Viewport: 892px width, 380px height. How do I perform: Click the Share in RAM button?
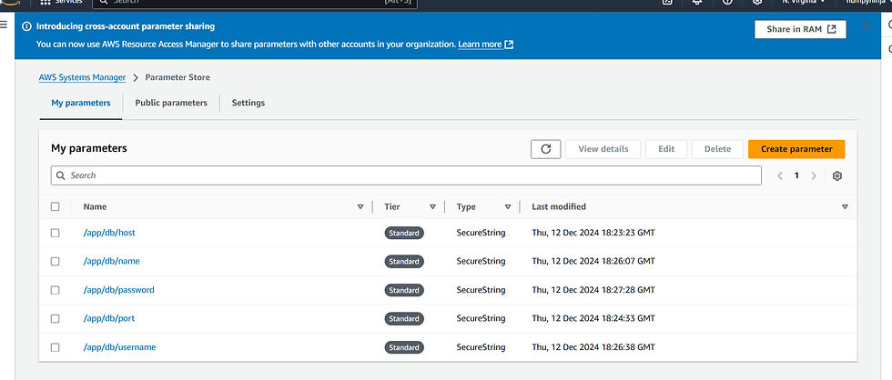[800, 29]
